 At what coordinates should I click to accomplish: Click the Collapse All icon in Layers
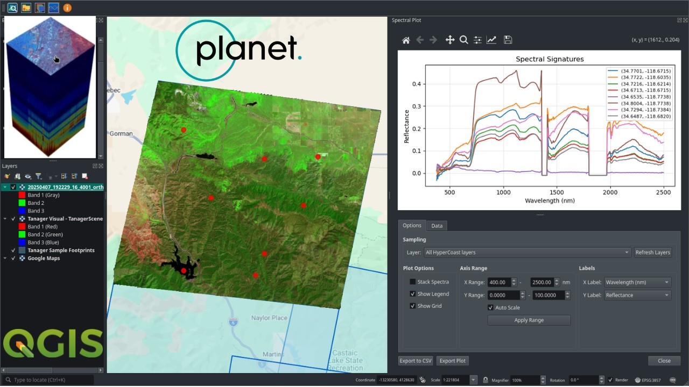click(74, 176)
